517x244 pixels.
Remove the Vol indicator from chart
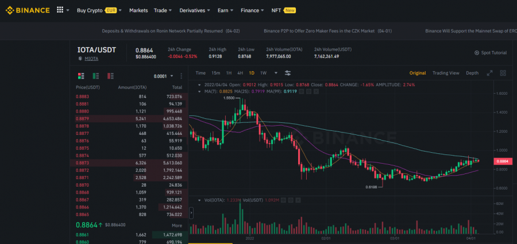(x=298, y=200)
